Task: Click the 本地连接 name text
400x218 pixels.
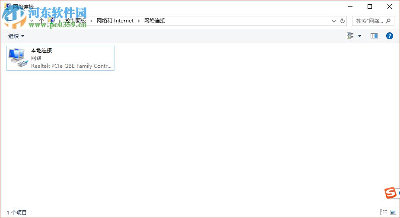Action: point(41,51)
